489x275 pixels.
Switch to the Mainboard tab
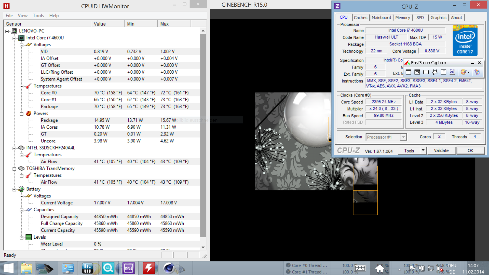click(x=381, y=18)
